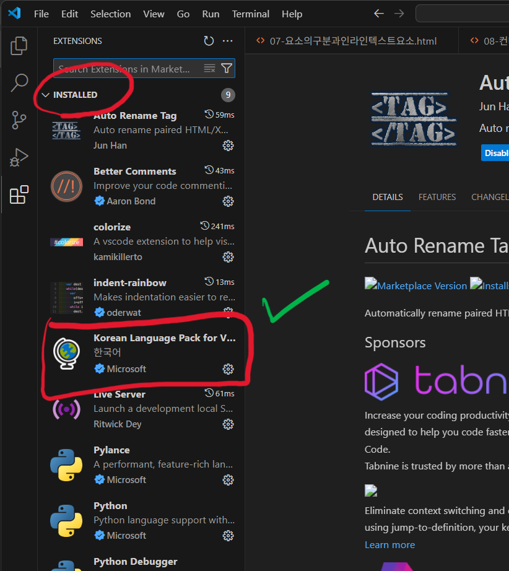Image resolution: width=509 pixels, height=571 pixels.
Task: Open manage gear for Live Server
Action: click(228, 424)
